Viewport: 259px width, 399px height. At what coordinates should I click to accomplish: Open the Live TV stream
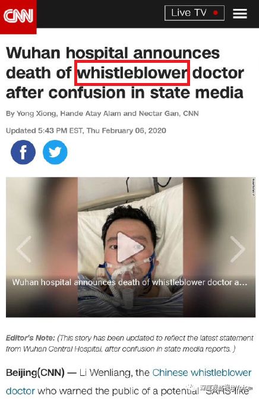pyautogui.click(x=194, y=12)
